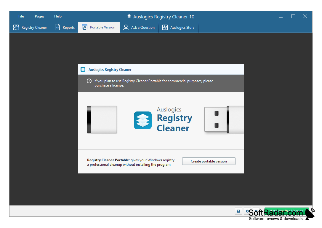
Task: Select the Portable Version tab
Action: (x=99, y=27)
